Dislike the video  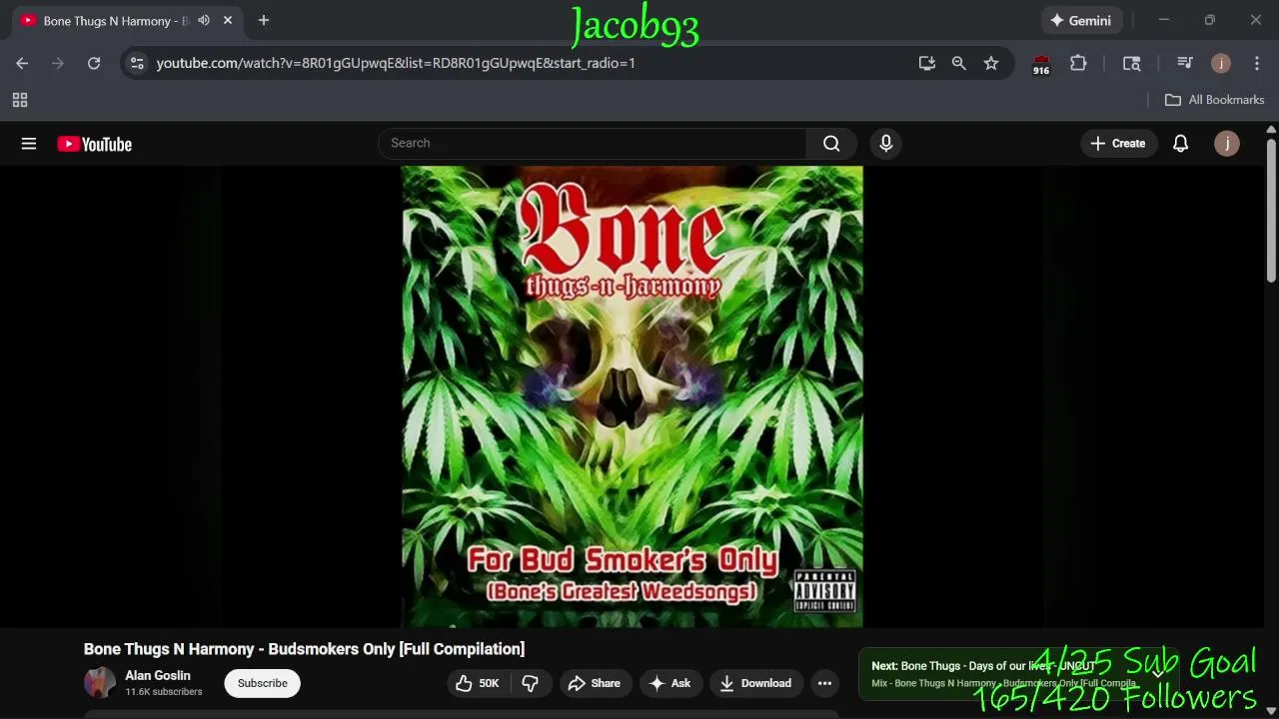tap(531, 683)
